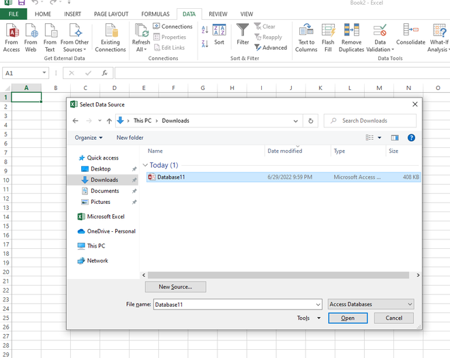Click Remove Duplicates icon

[352, 30]
